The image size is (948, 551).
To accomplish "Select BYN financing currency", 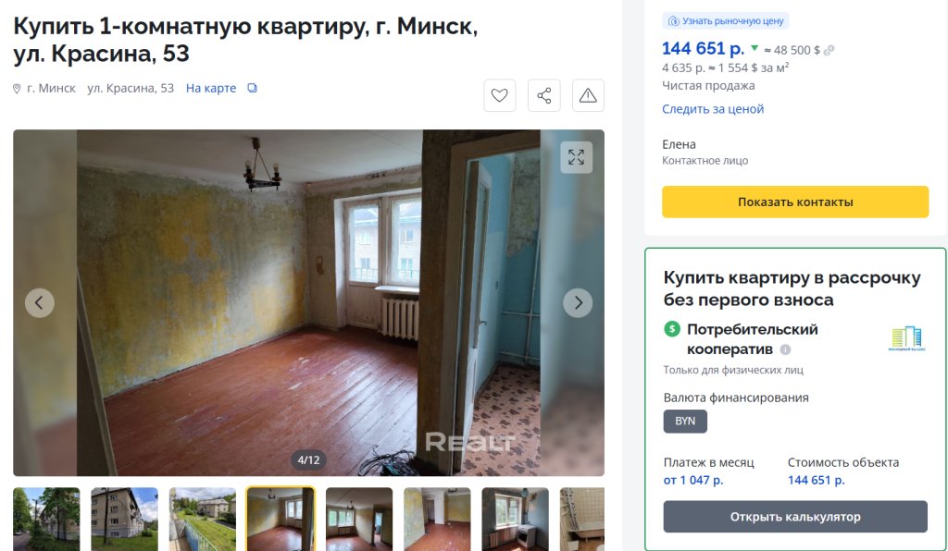I will tap(685, 422).
